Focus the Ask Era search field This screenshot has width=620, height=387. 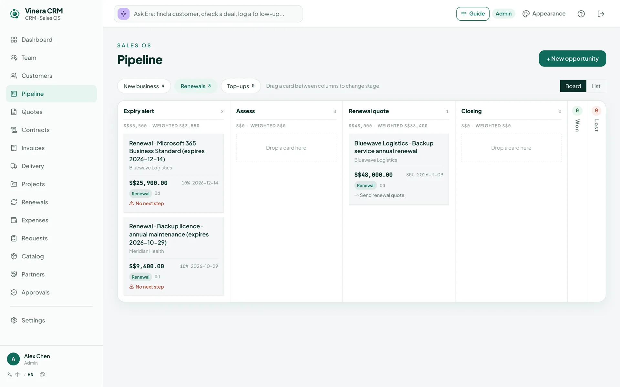tap(208, 14)
